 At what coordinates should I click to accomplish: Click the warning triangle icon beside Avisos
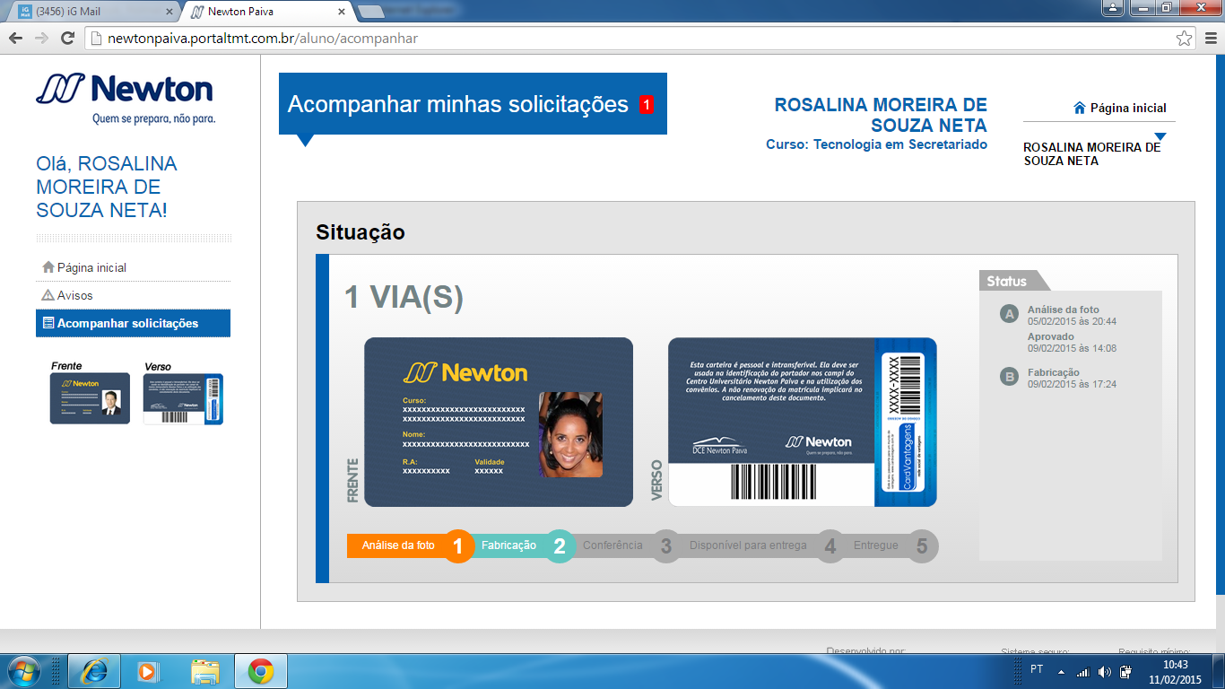point(48,295)
